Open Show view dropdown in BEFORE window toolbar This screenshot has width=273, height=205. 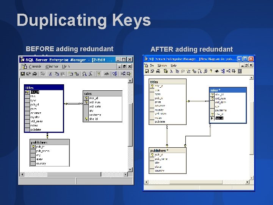tap(91, 74)
